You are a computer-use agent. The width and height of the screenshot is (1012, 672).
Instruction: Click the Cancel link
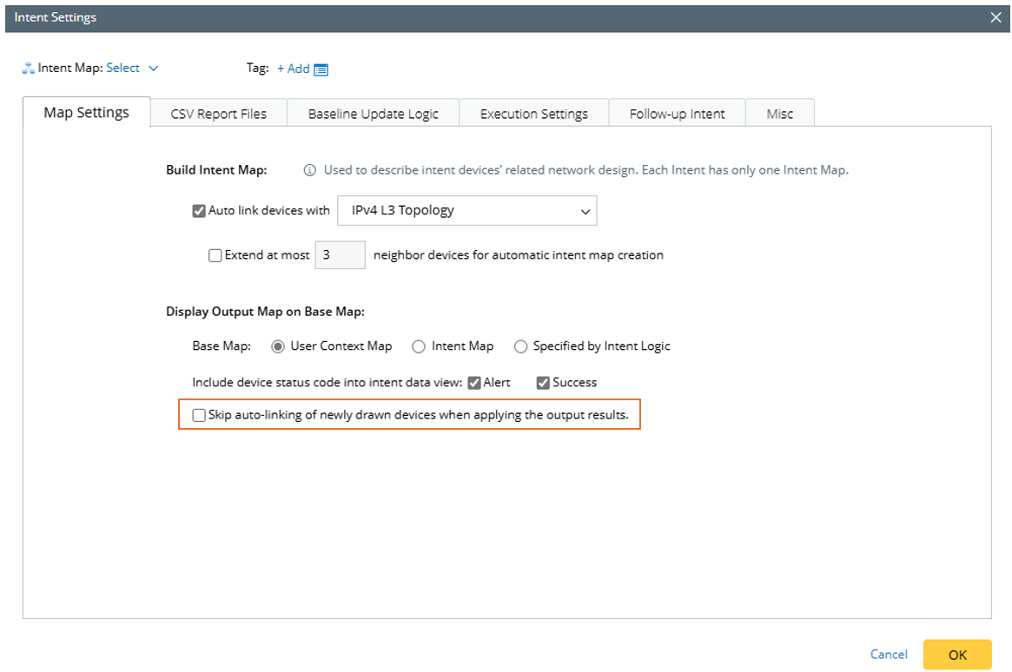point(889,655)
